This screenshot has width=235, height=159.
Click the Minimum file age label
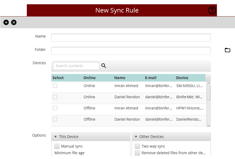point(69,153)
